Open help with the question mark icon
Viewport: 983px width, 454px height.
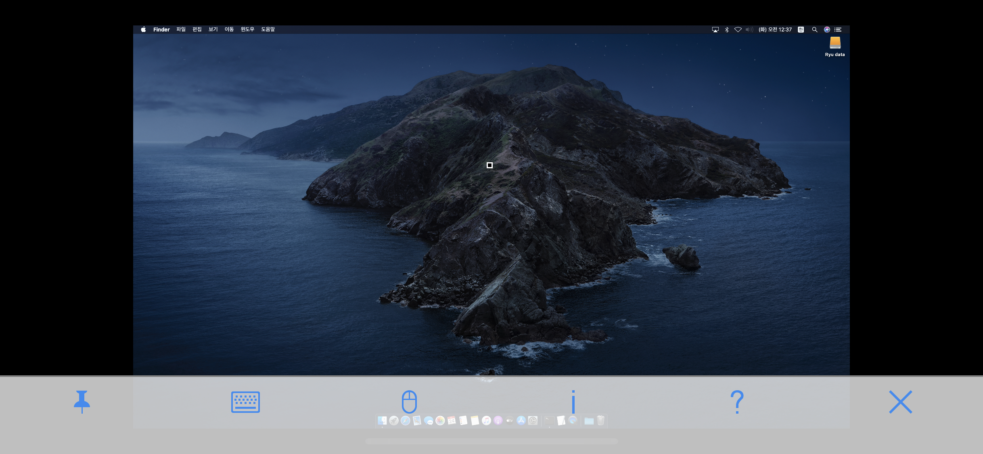coord(737,402)
